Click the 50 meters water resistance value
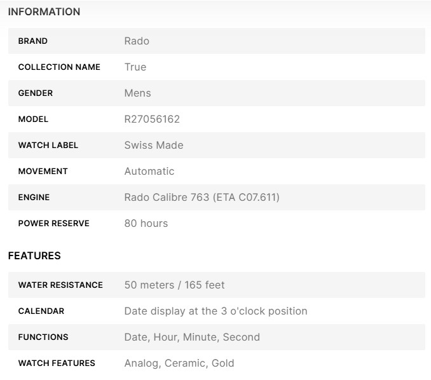Image resolution: width=431 pixels, height=380 pixels. click(x=174, y=285)
